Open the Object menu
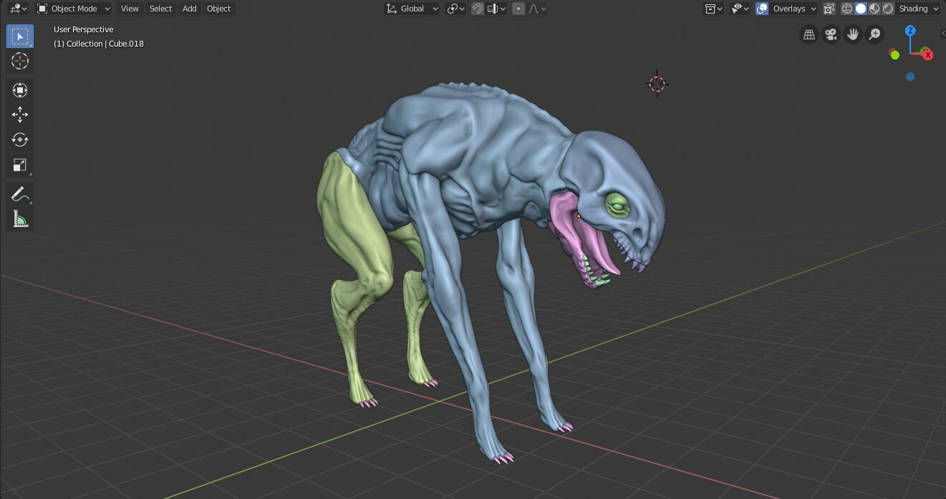946x499 pixels. [218, 9]
